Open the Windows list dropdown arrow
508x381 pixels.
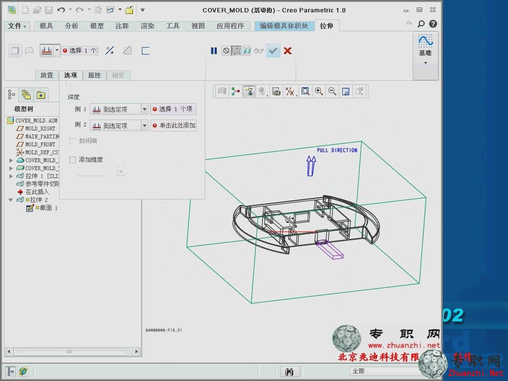(120, 10)
